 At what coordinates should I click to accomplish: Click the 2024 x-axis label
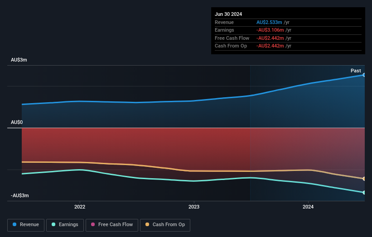tap(308, 207)
